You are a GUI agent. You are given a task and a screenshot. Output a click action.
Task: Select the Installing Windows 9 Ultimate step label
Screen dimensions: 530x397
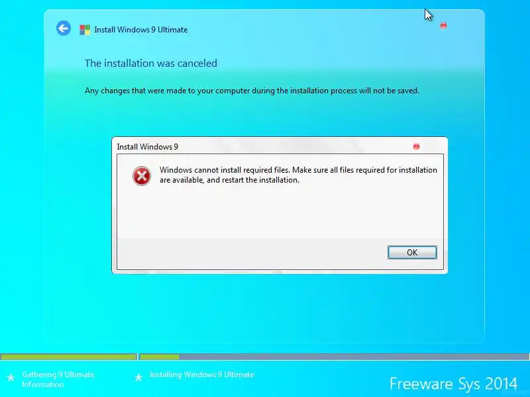[202, 375]
